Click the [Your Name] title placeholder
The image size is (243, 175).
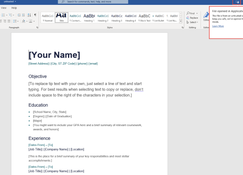[x=54, y=55]
